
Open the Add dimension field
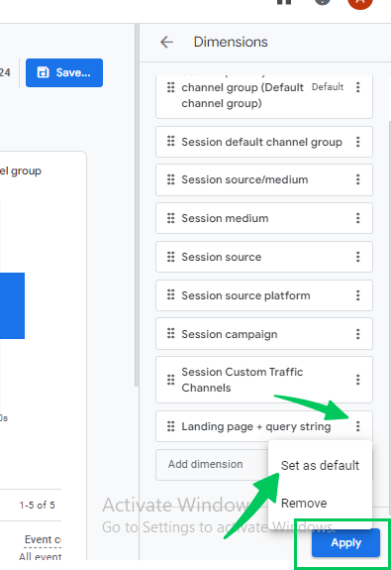coord(212,465)
